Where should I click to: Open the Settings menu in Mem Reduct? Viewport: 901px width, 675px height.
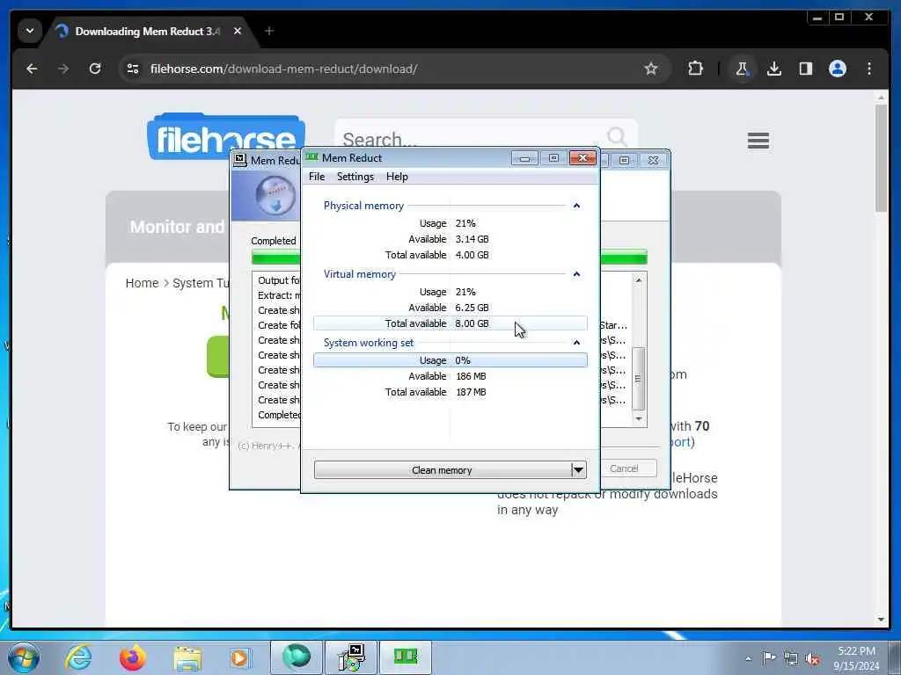tap(355, 177)
